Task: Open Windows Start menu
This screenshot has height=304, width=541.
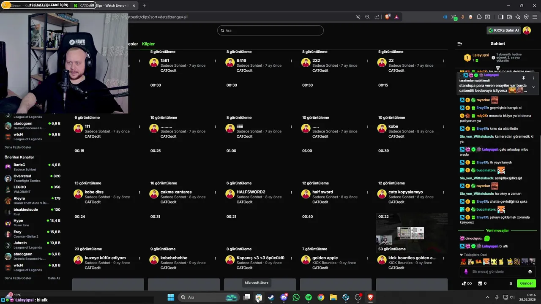Action: tap(171, 297)
